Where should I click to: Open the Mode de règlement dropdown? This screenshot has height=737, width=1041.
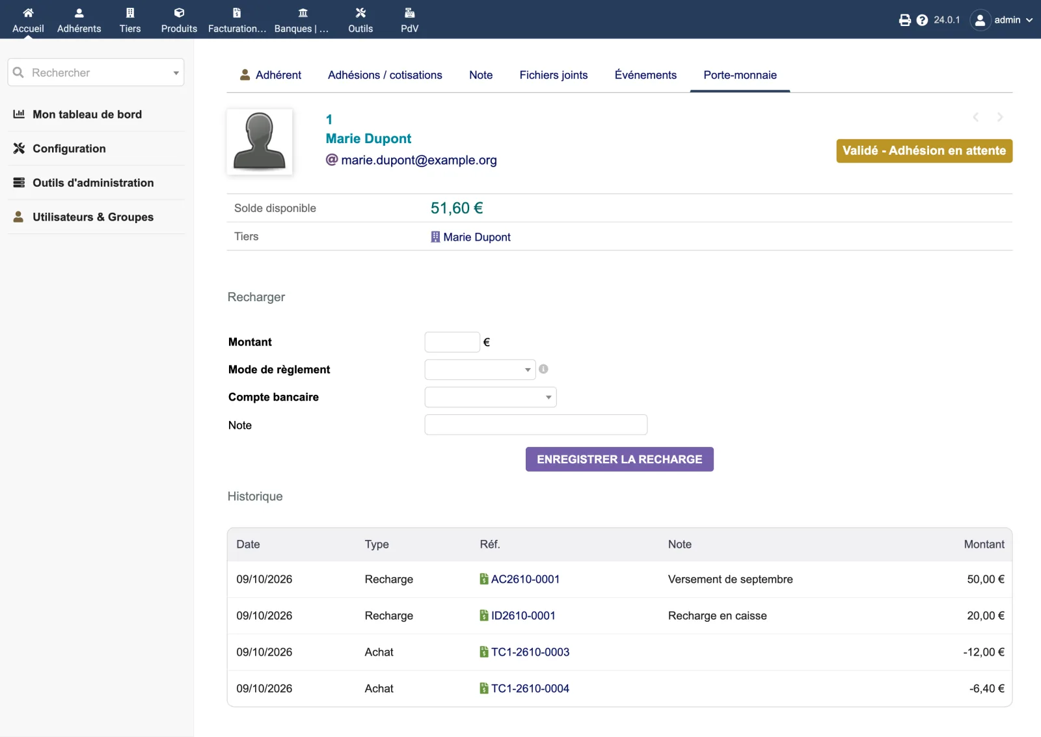coord(480,369)
